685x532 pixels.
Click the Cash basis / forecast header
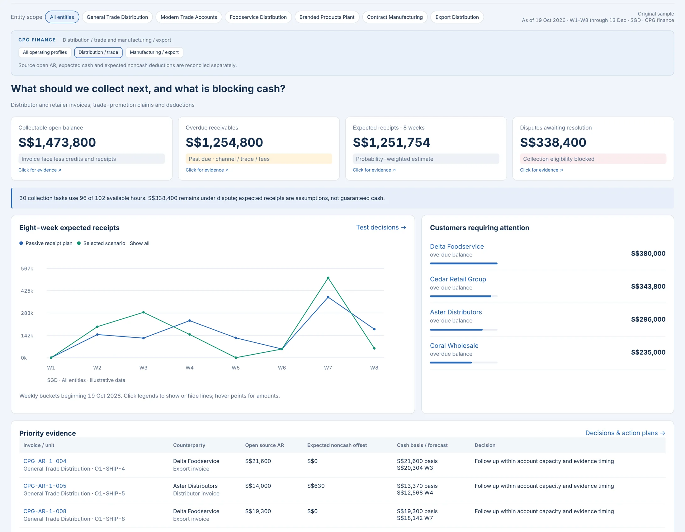422,445
